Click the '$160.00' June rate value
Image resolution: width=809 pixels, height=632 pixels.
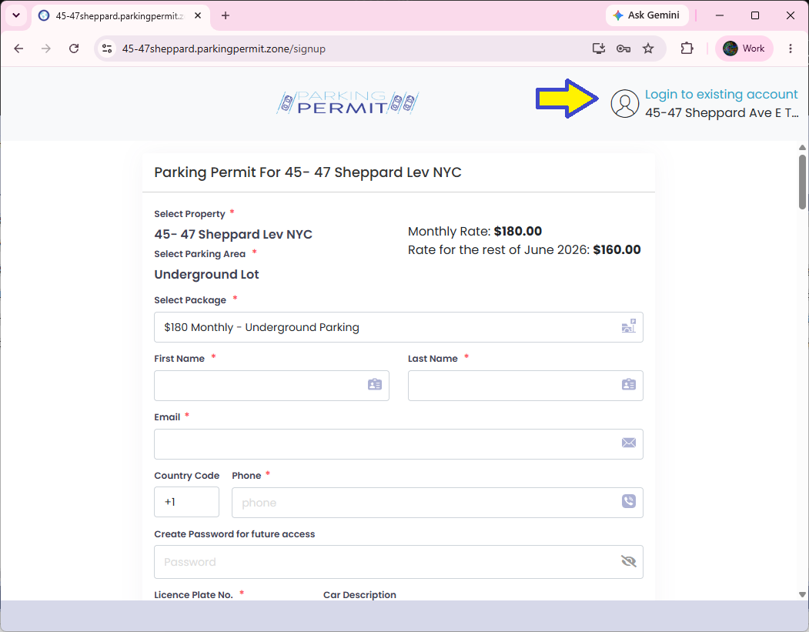click(617, 249)
